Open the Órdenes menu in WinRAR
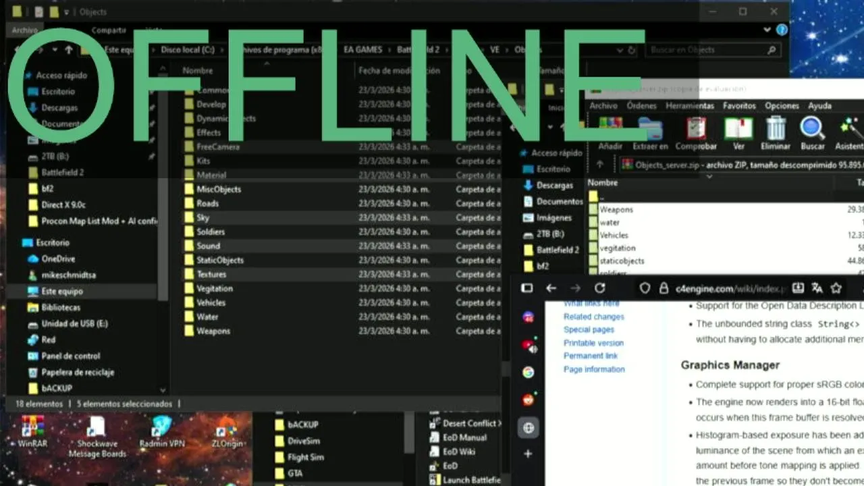Screen dimensions: 864x486 641,106
